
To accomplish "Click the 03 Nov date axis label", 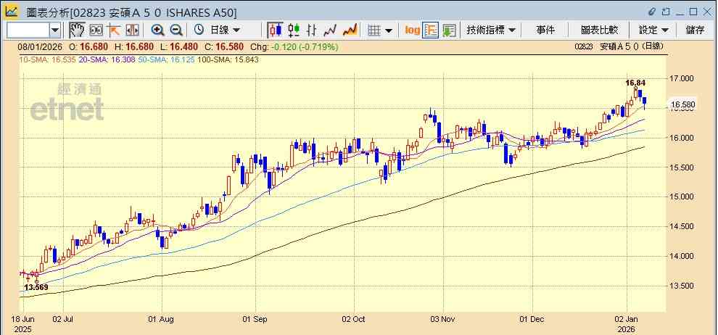I will (x=442, y=319).
